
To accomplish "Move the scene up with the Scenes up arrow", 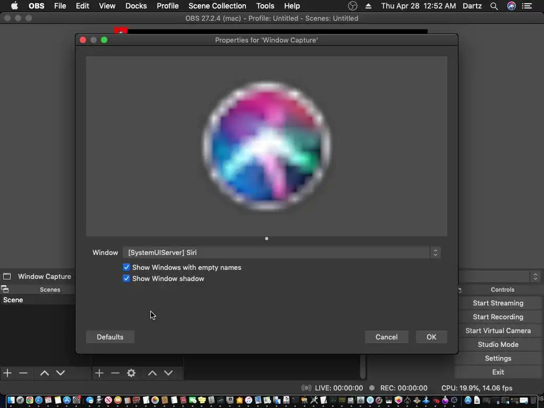I will (x=45, y=373).
